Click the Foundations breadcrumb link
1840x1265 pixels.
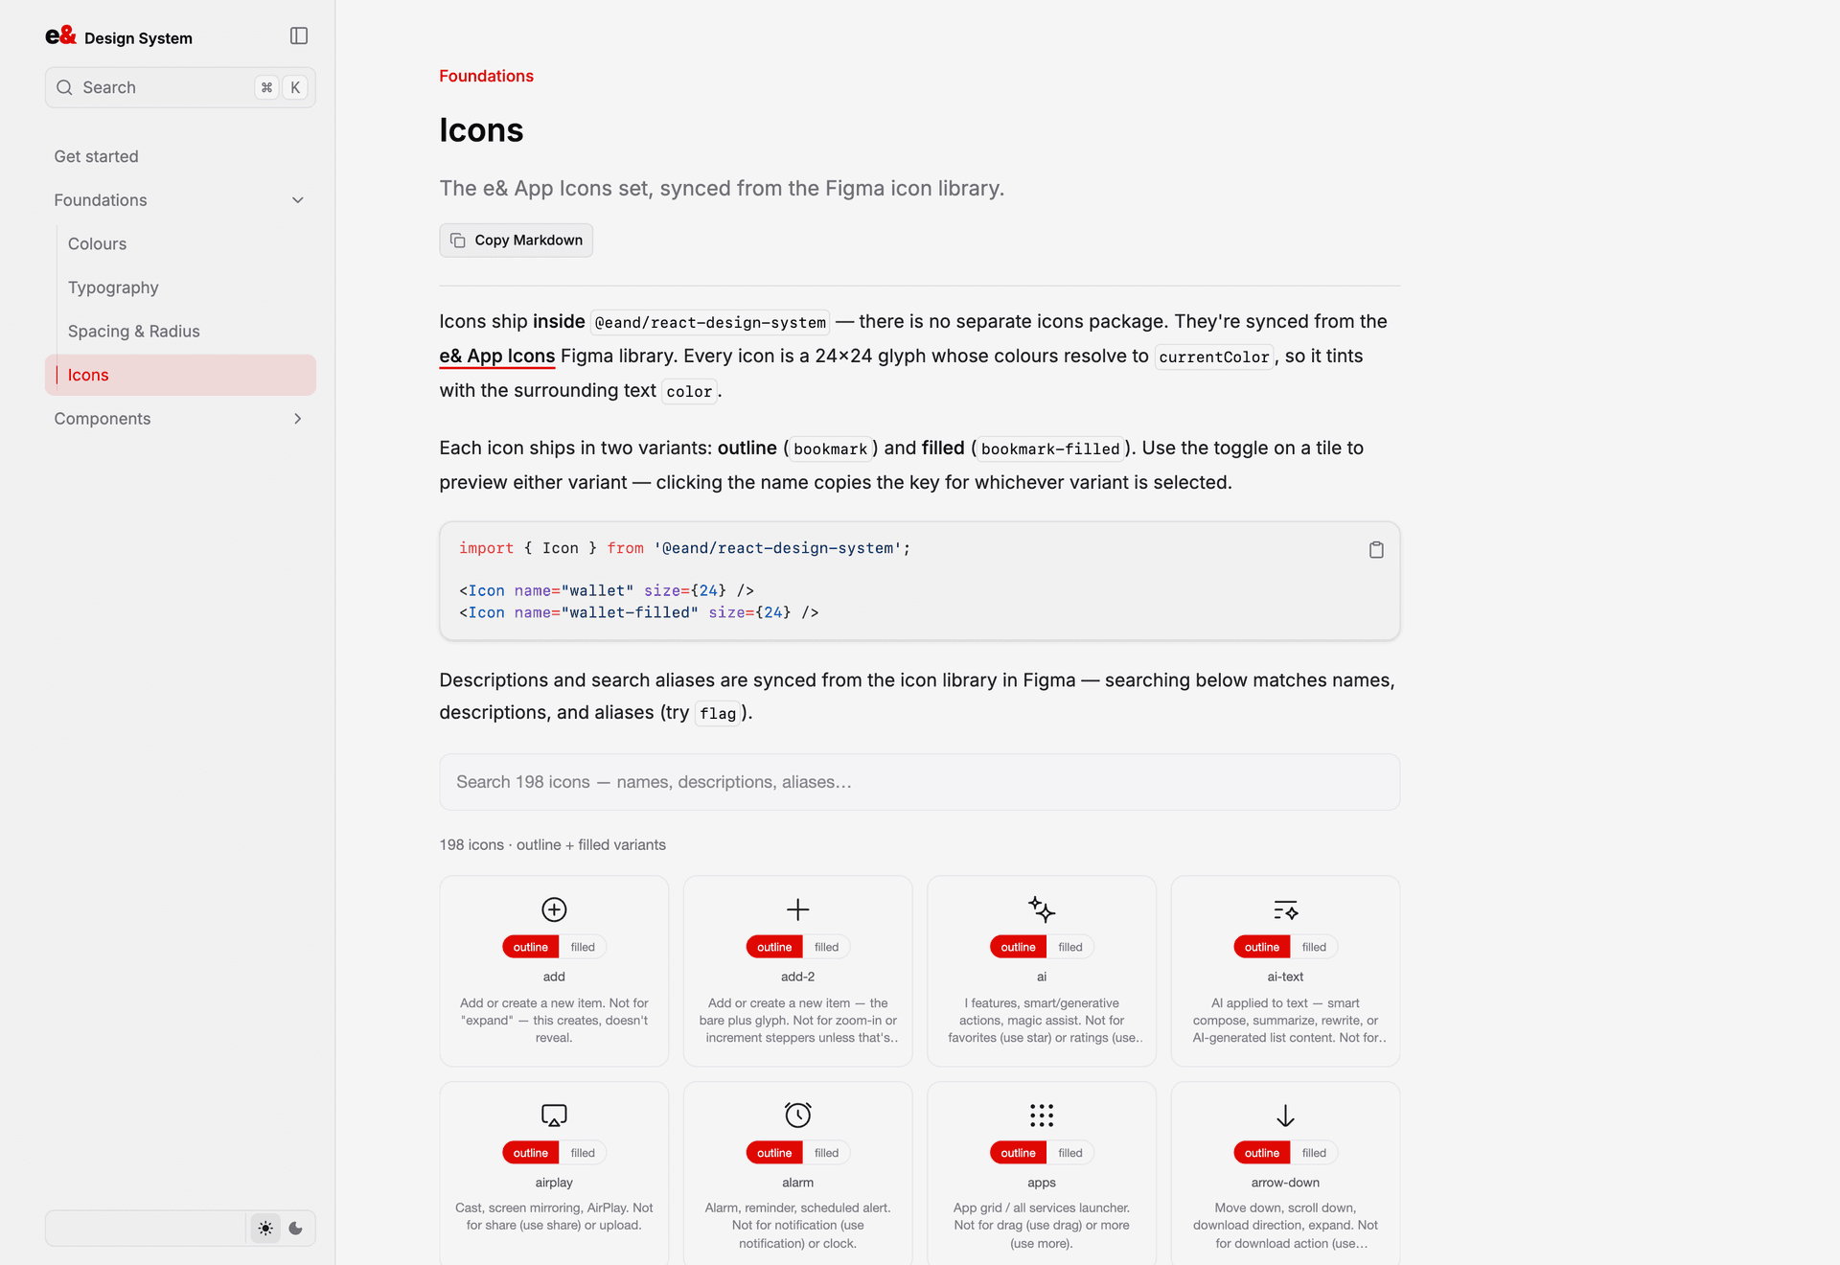pos(486,76)
